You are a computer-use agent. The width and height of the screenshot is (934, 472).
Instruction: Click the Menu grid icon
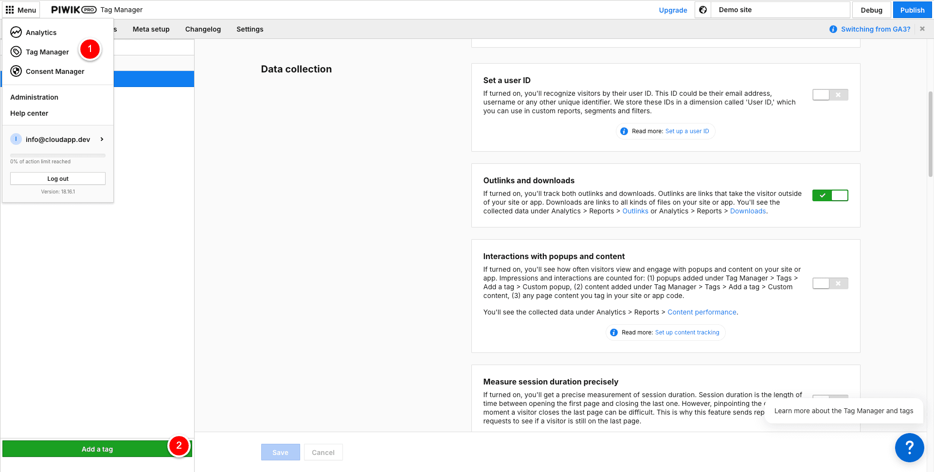10,10
